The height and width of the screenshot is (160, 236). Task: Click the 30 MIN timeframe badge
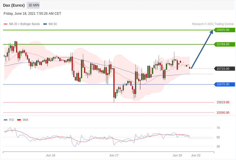(33, 5)
